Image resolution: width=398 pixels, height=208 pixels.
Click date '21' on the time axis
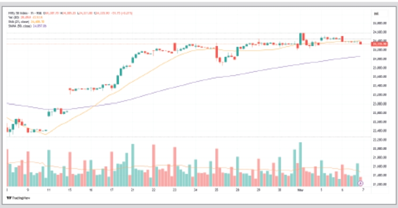pos(133,189)
